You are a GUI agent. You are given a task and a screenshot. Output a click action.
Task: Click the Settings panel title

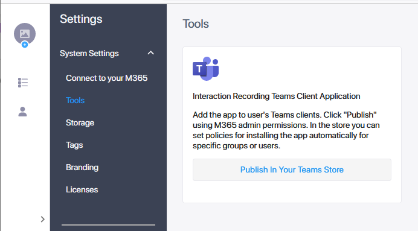(81, 19)
